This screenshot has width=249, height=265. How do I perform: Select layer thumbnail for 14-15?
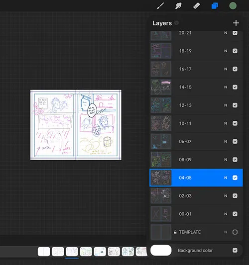[161, 87]
